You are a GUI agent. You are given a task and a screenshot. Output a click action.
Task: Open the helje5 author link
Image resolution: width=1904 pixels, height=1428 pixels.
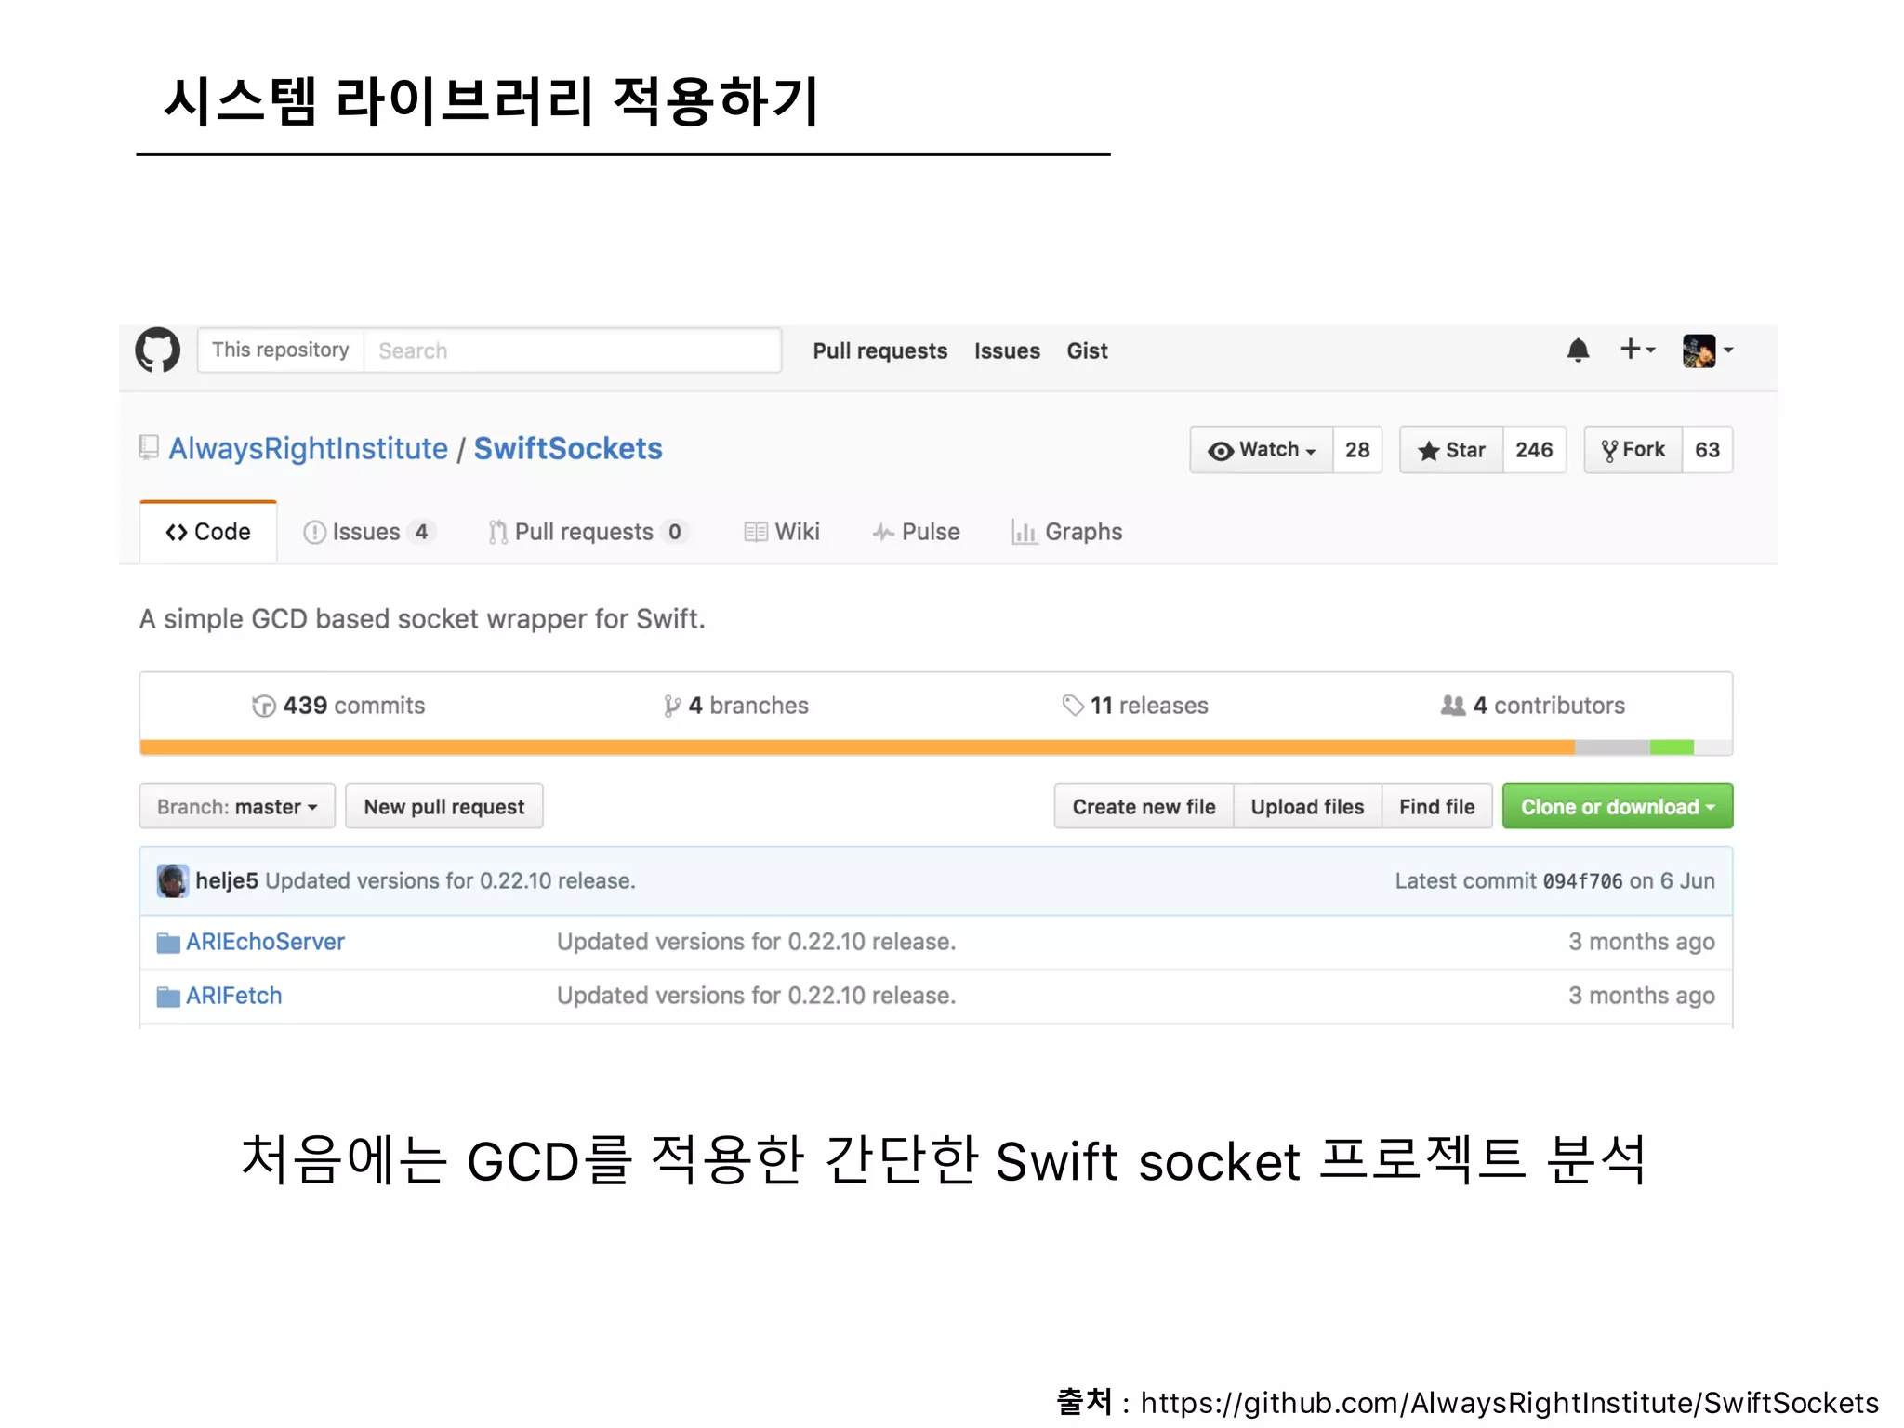[227, 880]
